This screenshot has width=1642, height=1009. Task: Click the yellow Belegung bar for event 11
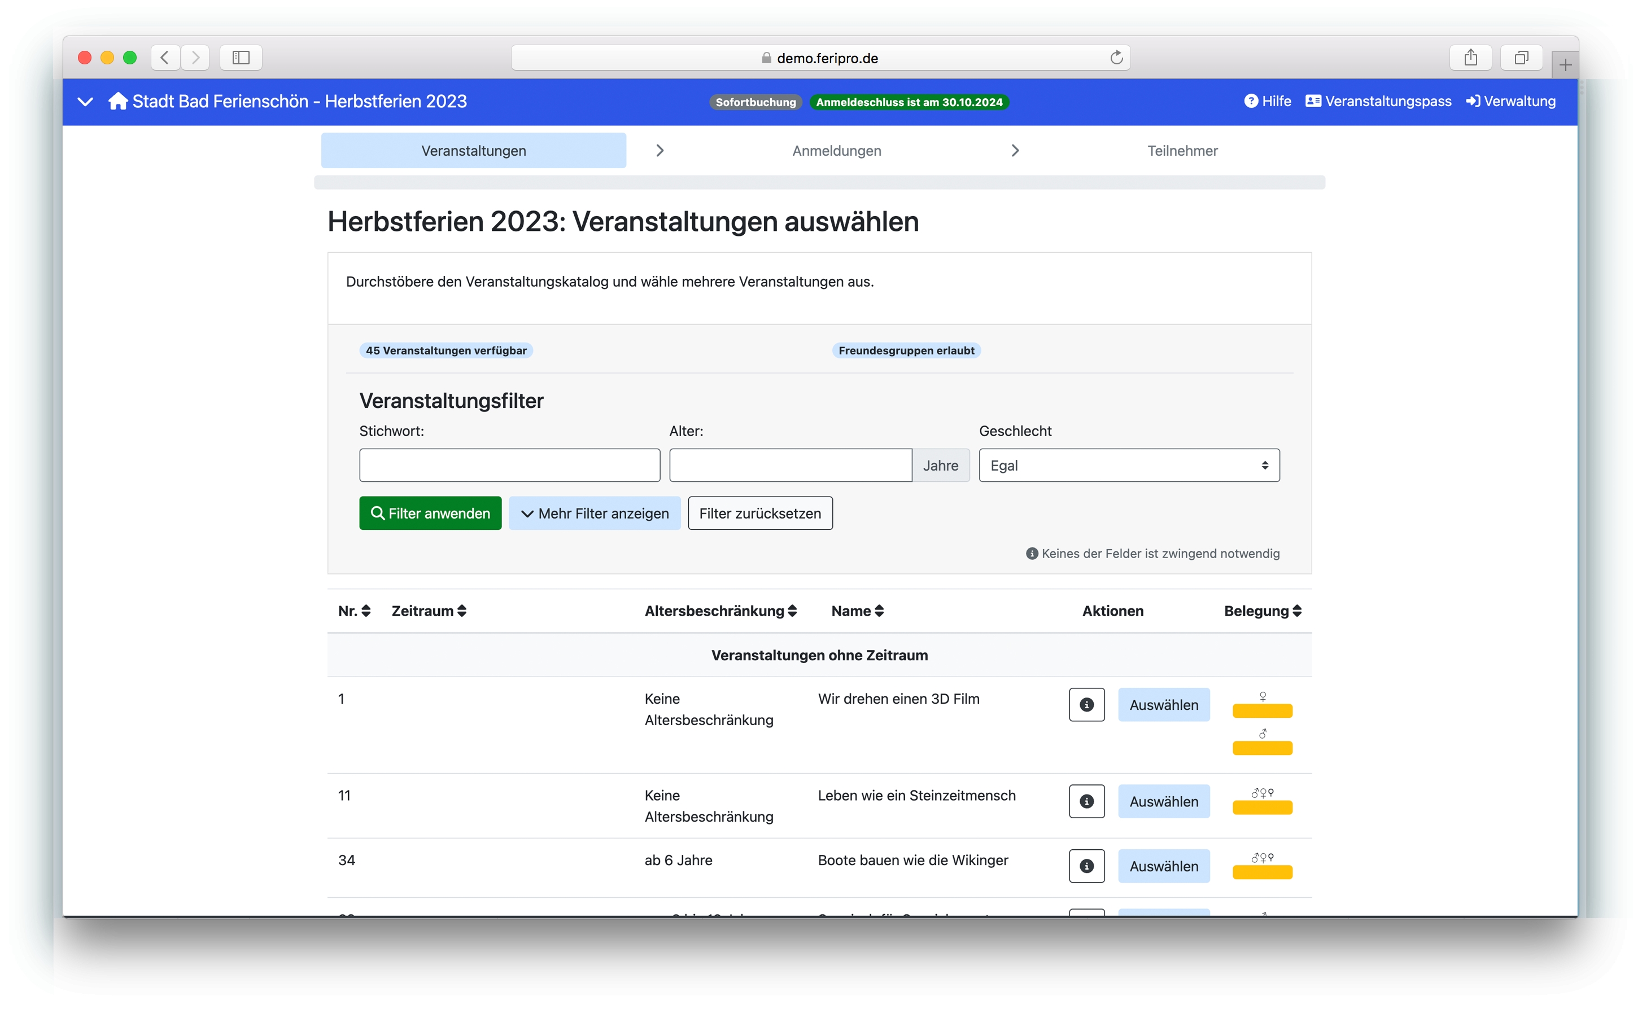click(x=1262, y=808)
